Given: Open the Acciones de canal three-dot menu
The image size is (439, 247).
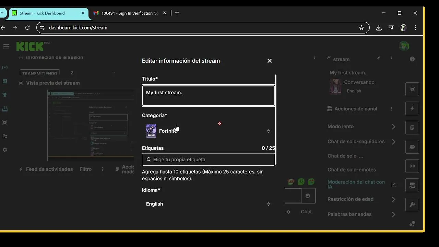Looking at the screenshot, I should 391,109.
